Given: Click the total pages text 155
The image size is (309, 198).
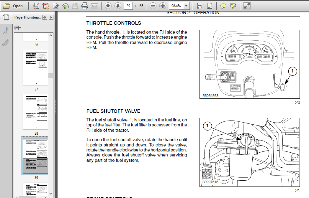Looking at the screenshot, I should (x=141, y=6).
